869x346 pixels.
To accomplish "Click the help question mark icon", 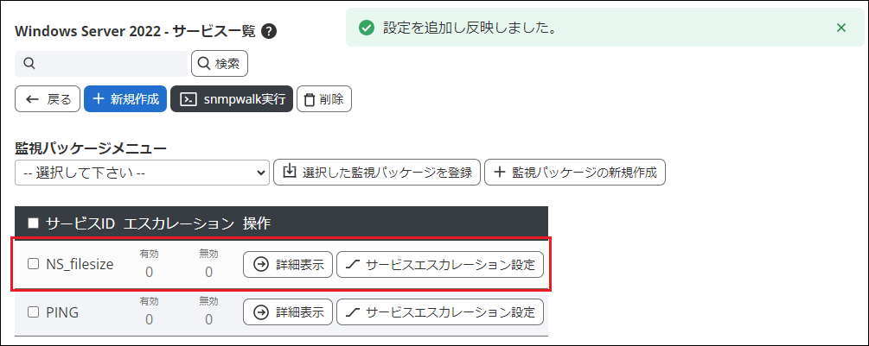I will coord(269,32).
